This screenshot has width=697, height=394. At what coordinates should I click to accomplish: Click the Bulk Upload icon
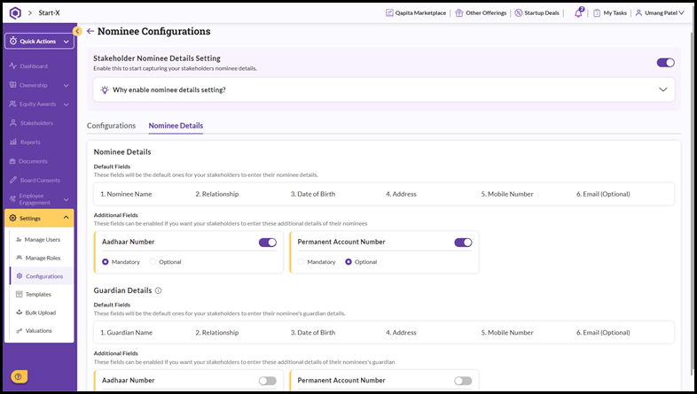click(20, 313)
